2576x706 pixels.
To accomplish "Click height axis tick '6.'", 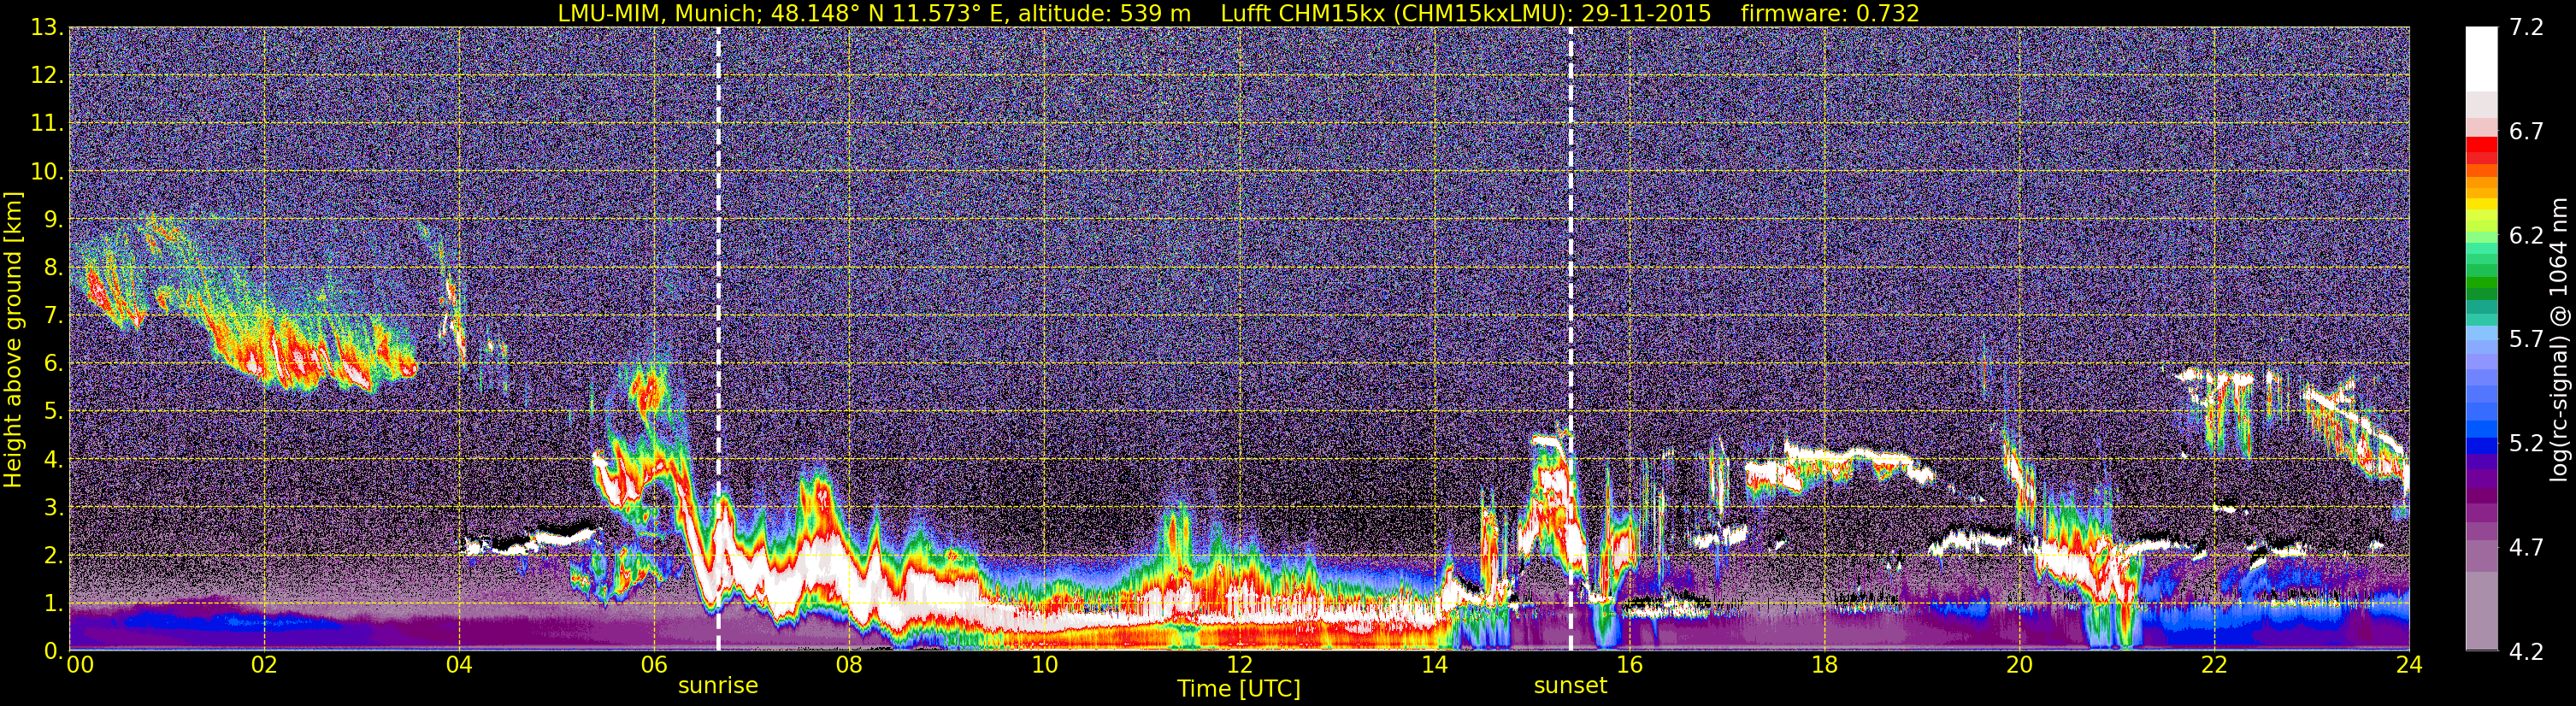I will [54, 363].
